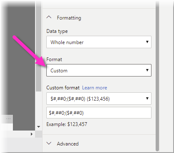Open the Learn more link
The image size is (174, 153).
(x=95, y=88)
